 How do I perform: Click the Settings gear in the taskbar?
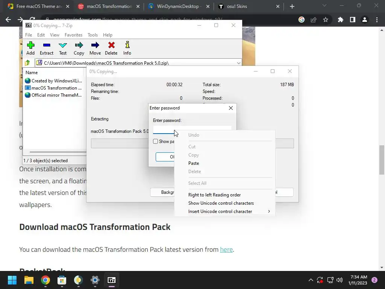coord(95,280)
